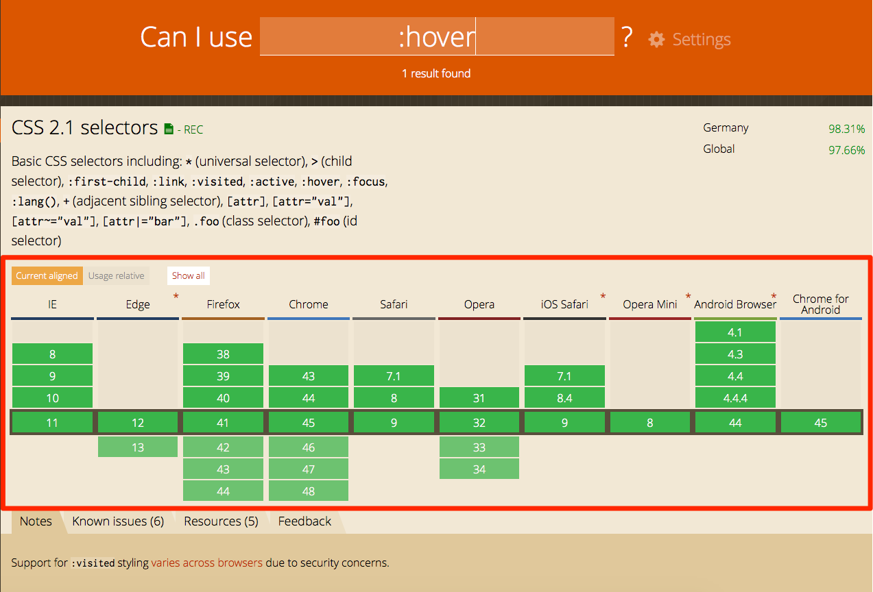The width and height of the screenshot is (873, 592).
Task: Click the Firefox 42 support cell
Action: [x=224, y=447]
